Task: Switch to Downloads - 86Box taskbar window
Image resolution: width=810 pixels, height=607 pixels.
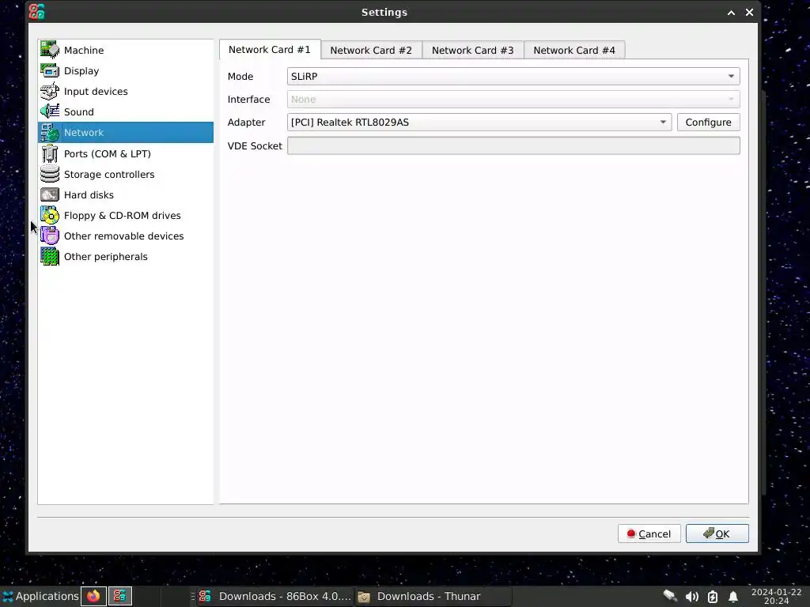Action: tap(274, 596)
